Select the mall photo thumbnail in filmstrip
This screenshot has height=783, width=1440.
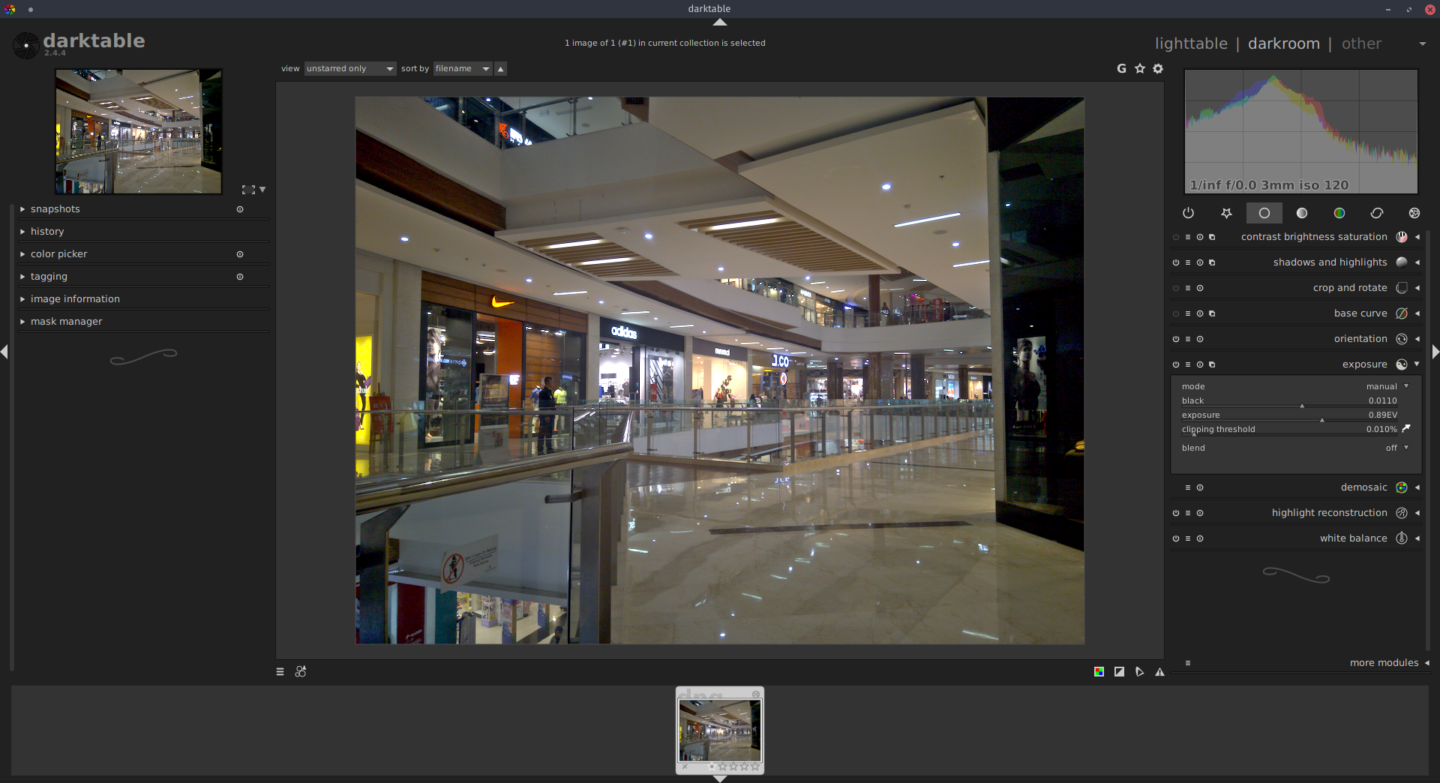point(719,730)
